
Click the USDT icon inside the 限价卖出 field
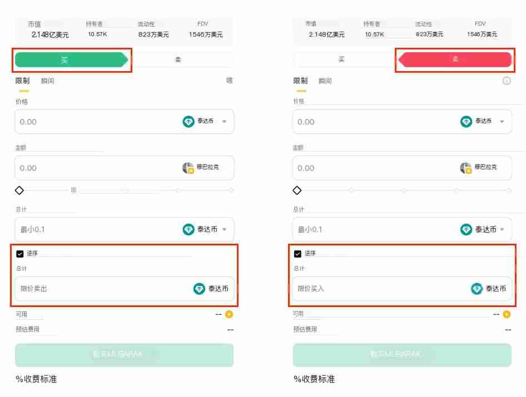[199, 289]
